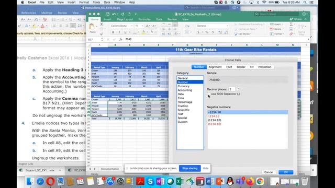Click Word's red font color swatch
The width and height of the screenshot is (335, 188).
point(42,26)
